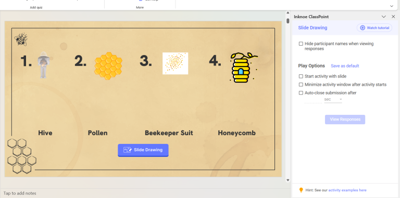Select the Beekeeper Suit text label

point(169,133)
